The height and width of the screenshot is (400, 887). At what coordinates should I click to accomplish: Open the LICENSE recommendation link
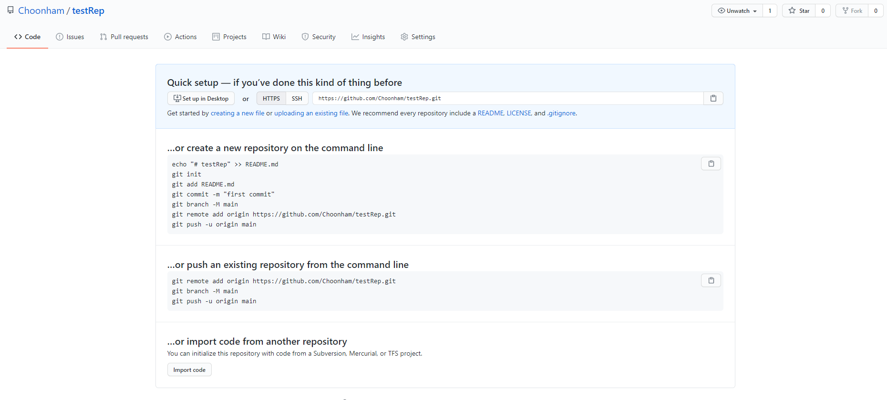(519, 113)
